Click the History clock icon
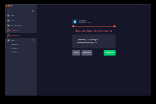The image size is (156, 104). tap(8, 40)
